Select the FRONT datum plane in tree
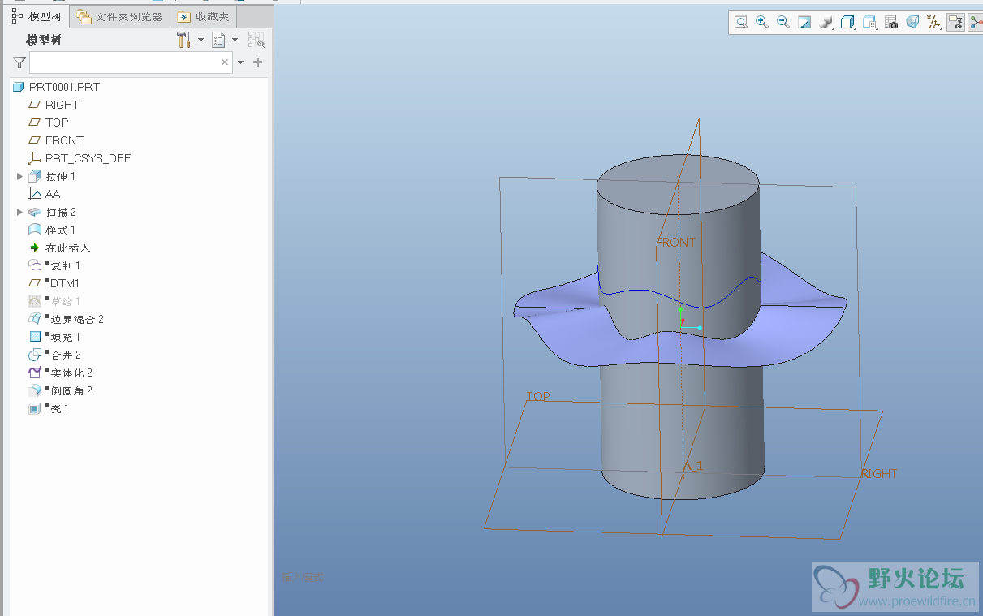 tap(55, 140)
